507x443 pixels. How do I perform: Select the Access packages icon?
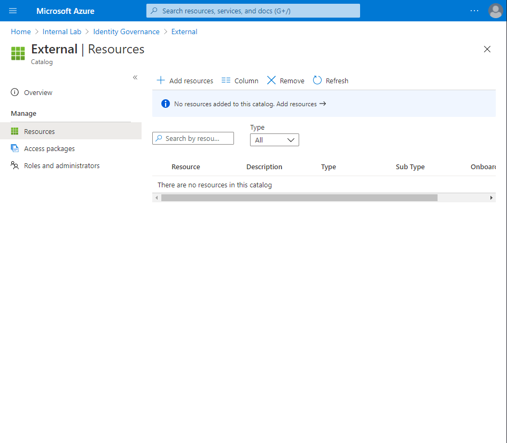click(x=14, y=148)
